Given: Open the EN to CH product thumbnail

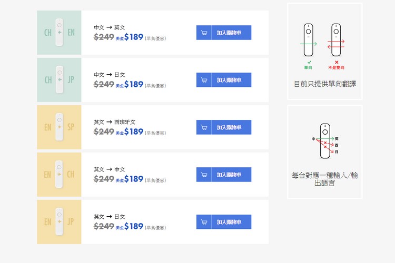Looking at the screenshot, I should [x=59, y=175].
